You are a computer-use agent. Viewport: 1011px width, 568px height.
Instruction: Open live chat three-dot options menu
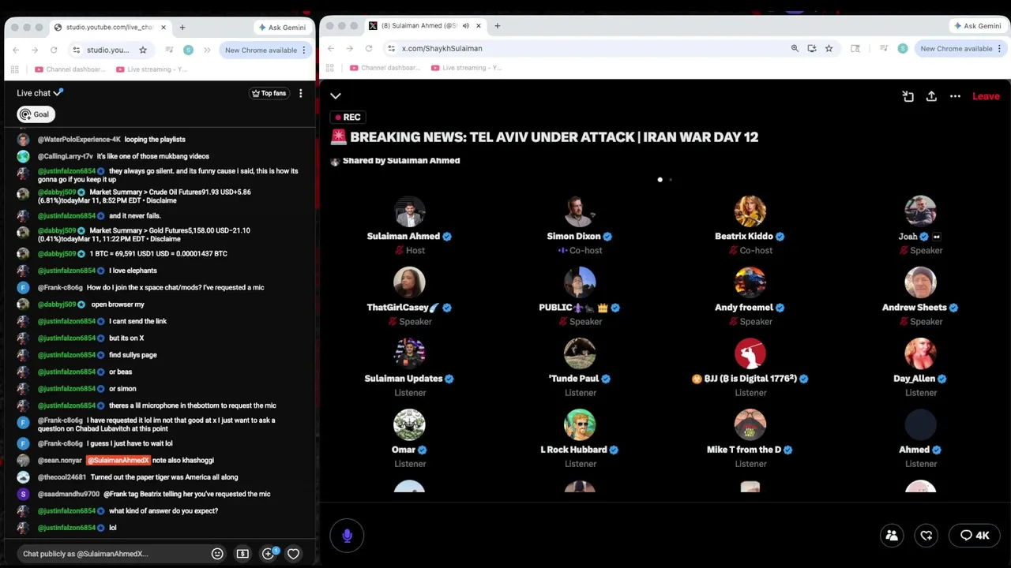tap(300, 93)
